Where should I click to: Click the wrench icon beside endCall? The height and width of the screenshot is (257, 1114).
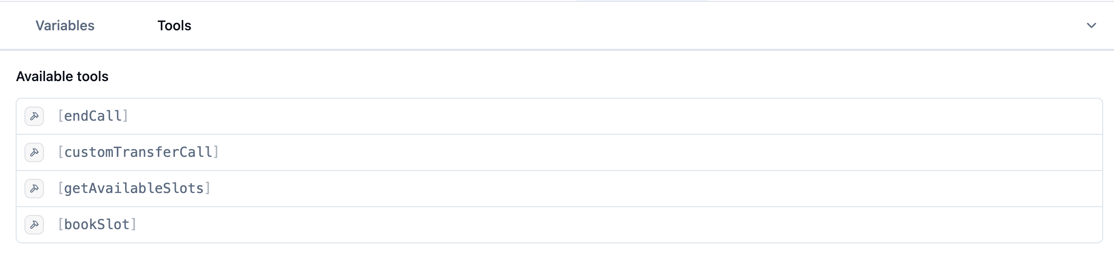tap(34, 116)
